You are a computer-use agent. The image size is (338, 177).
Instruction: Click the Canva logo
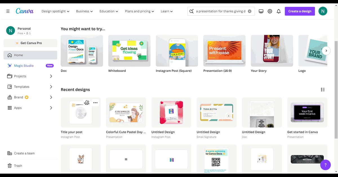pyautogui.click(x=25, y=11)
